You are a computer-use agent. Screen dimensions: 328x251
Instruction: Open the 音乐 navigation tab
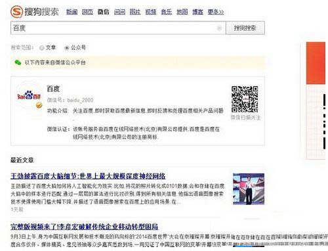(167, 12)
